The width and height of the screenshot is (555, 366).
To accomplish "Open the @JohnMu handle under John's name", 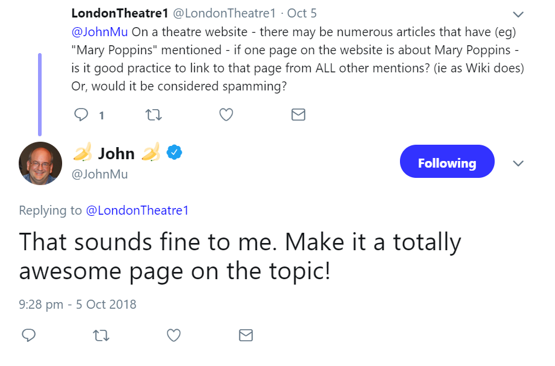I will coord(100,174).
